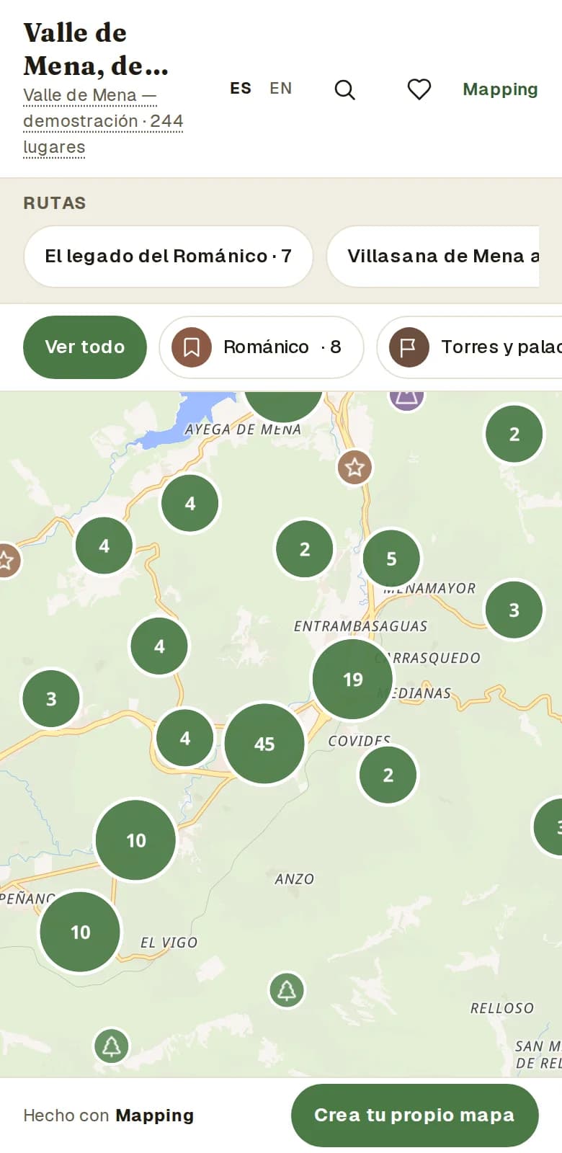
Task: Open the 3-place cluster at left edge
Action: click(x=51, y=698)
